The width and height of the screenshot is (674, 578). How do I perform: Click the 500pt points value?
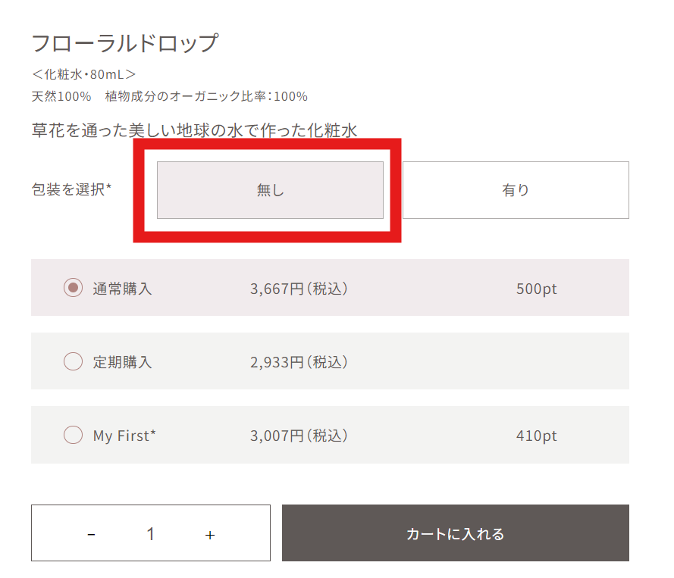536,289
